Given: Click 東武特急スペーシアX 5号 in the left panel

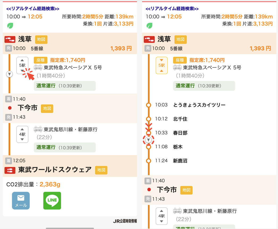Looking at the screenshot, I should [x=73, y=67].
